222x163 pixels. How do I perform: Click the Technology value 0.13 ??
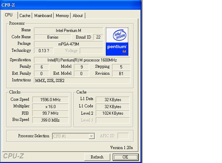click(x=44, y=51)
